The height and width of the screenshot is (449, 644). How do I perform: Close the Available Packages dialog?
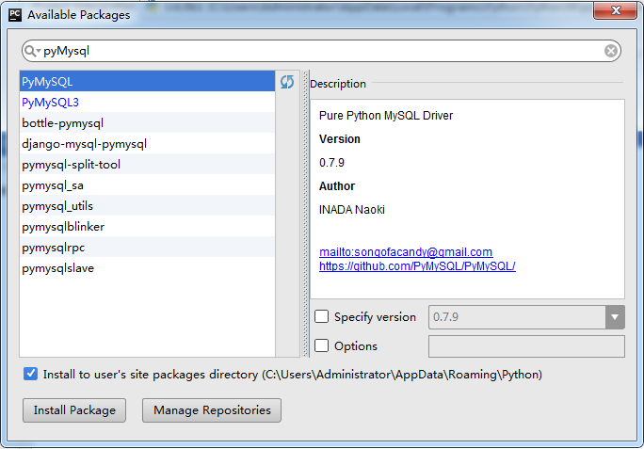[x=615, y=10]
